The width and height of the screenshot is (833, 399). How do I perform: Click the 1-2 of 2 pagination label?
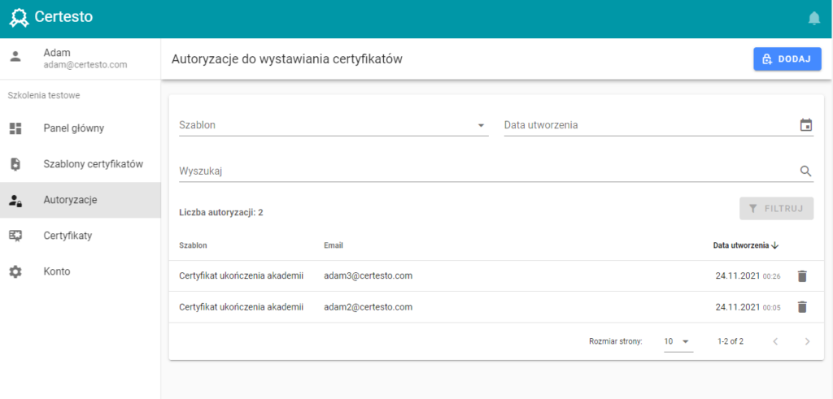click(x=731, y=341)
